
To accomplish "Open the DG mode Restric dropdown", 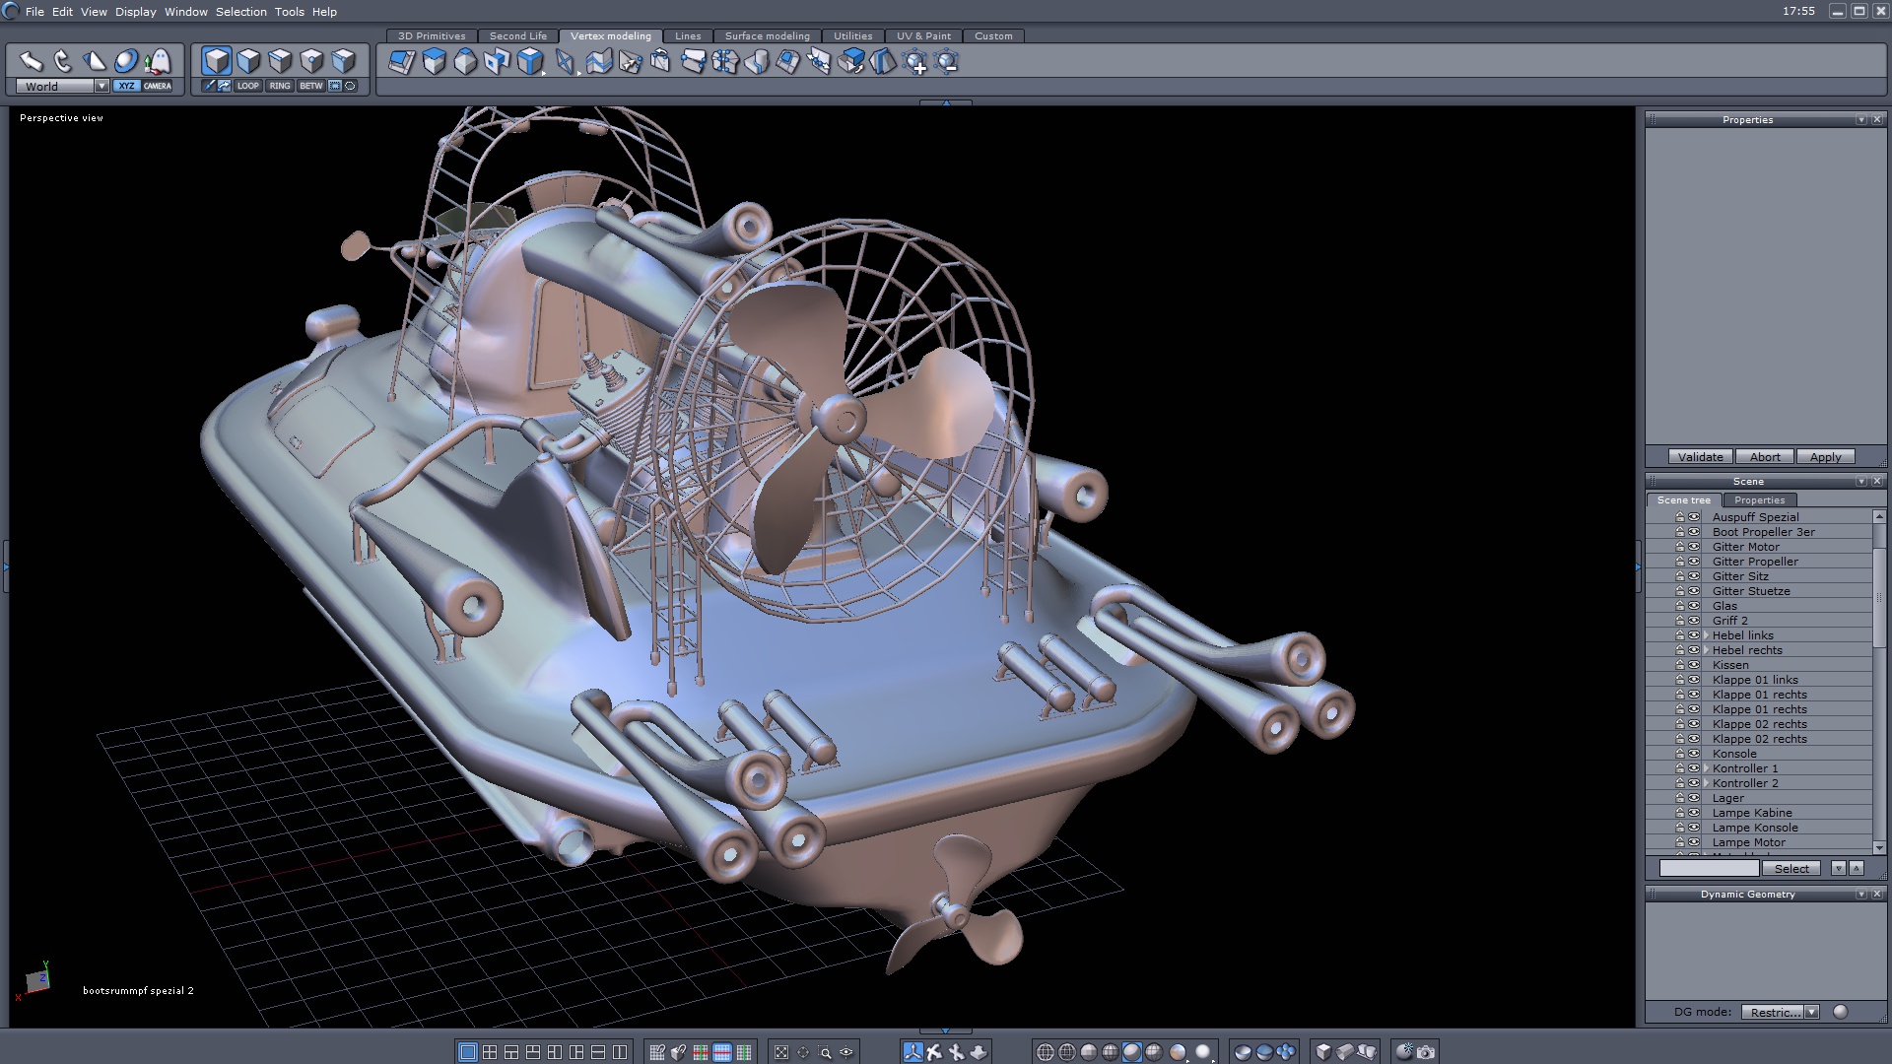I will click(x=1811, y=1012).
